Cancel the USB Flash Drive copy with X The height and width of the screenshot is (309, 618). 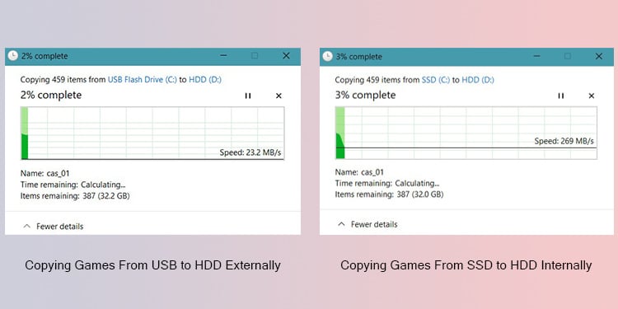(x=279, y=96)
